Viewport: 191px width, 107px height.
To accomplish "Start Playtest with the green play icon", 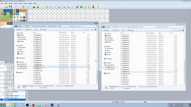I will tap(98, 7).
